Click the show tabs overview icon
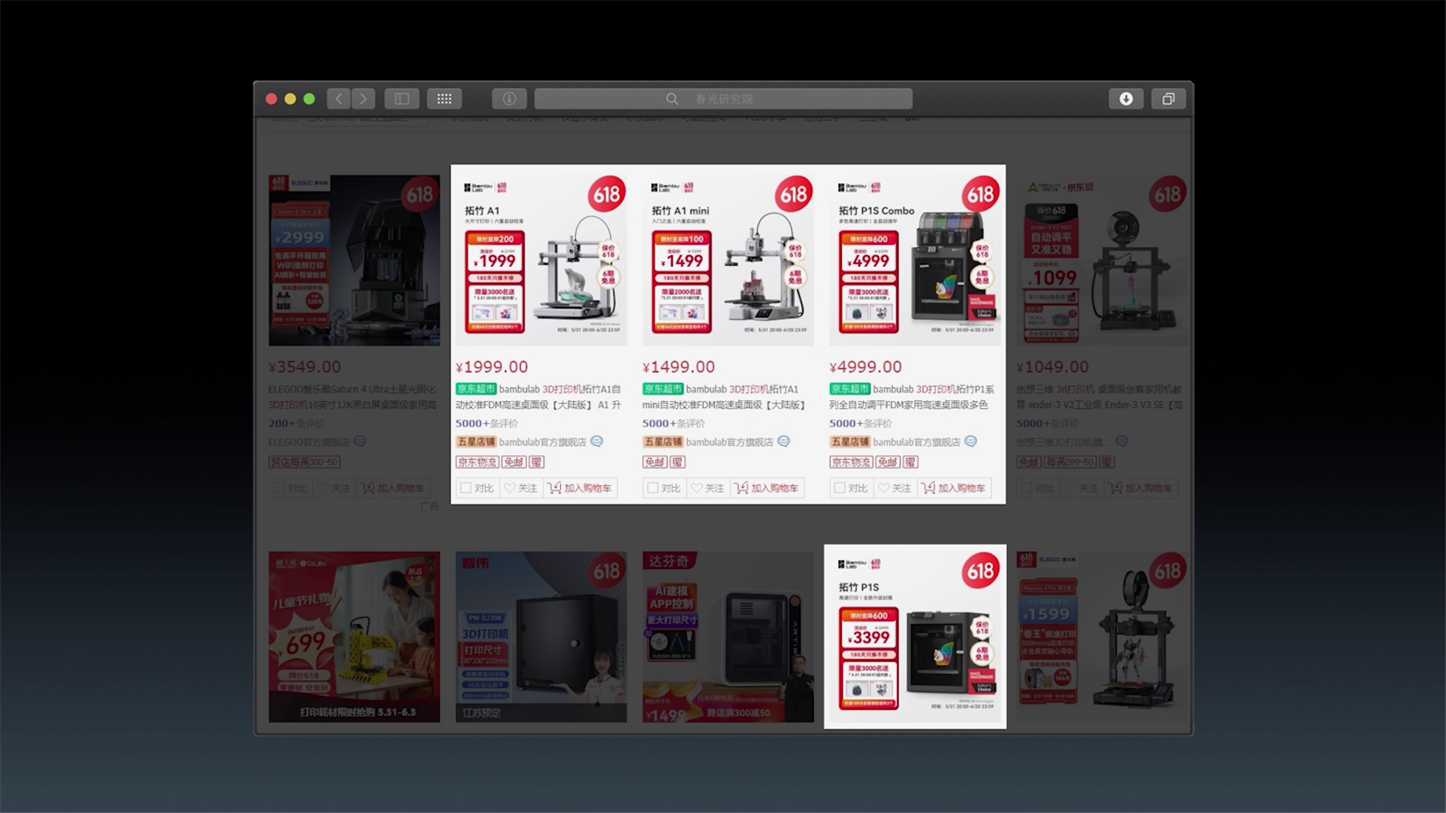Screen dimensions: 1446x813 pyautogui.click(x=1168, y=99)
